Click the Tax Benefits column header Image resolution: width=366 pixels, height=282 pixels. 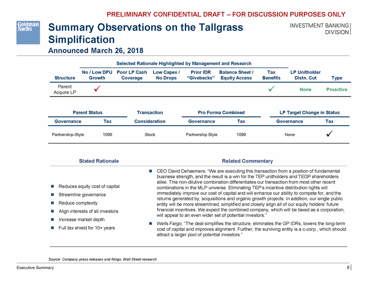271,75
